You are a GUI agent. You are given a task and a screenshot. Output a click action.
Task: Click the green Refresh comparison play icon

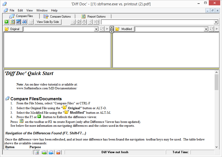tap(6, 22)
